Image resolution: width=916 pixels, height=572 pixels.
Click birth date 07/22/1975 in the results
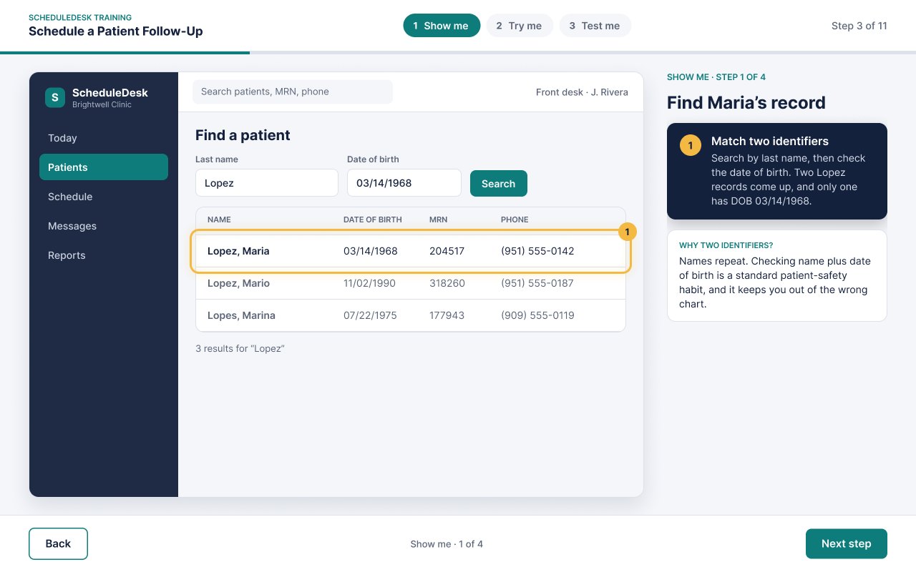point(370,315)
